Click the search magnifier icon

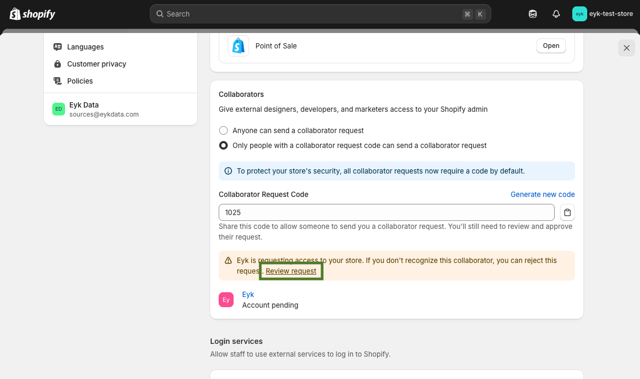(x=159, y=14)
